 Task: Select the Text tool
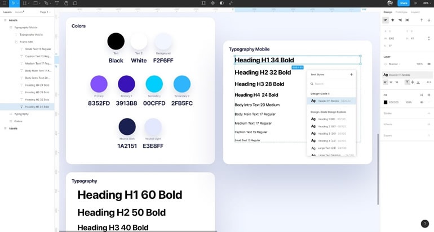tap(57, 3)
